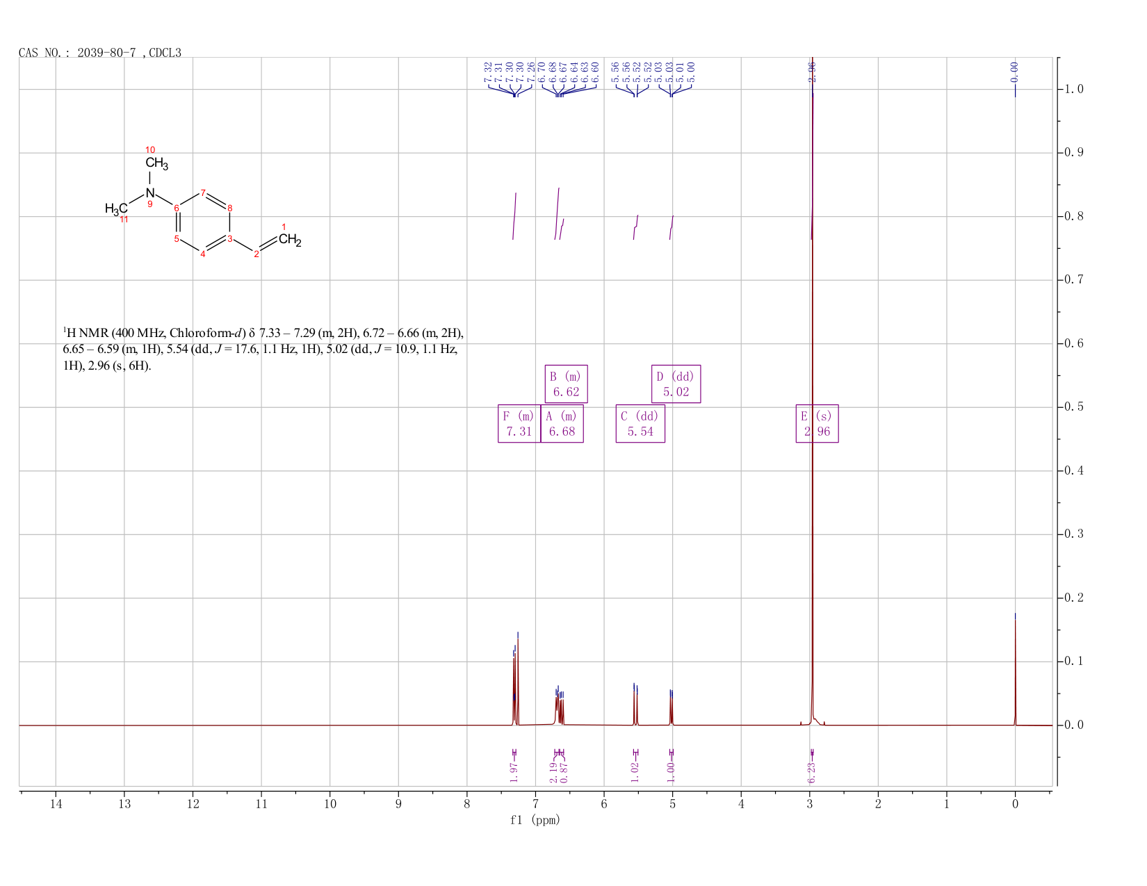Click the x-axis tick label 14

[x=56, y=804]
